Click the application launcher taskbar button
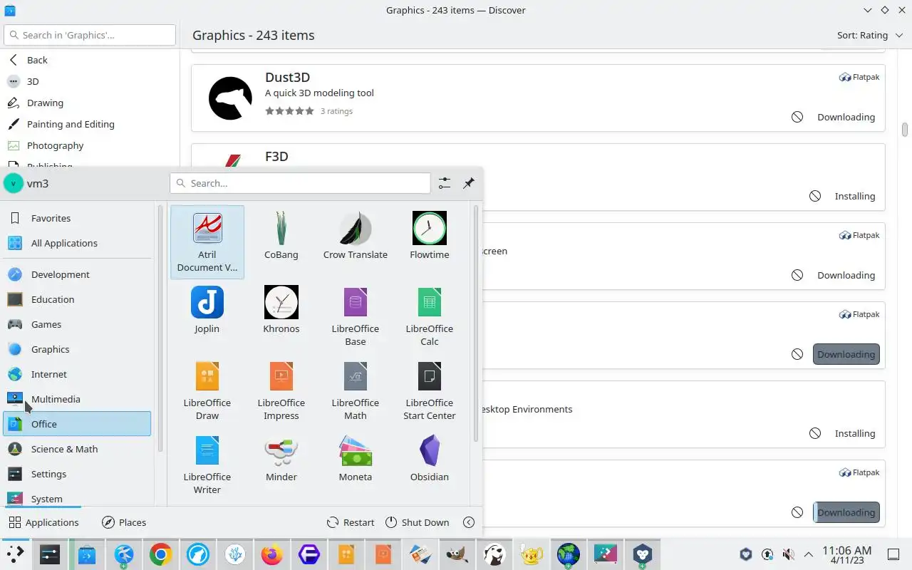Viewport: 912px width, 570px height. [x=16, y=554]
